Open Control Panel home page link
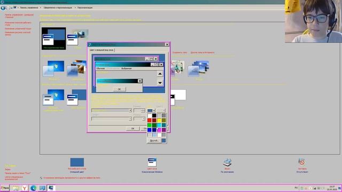 click(19, 15)
